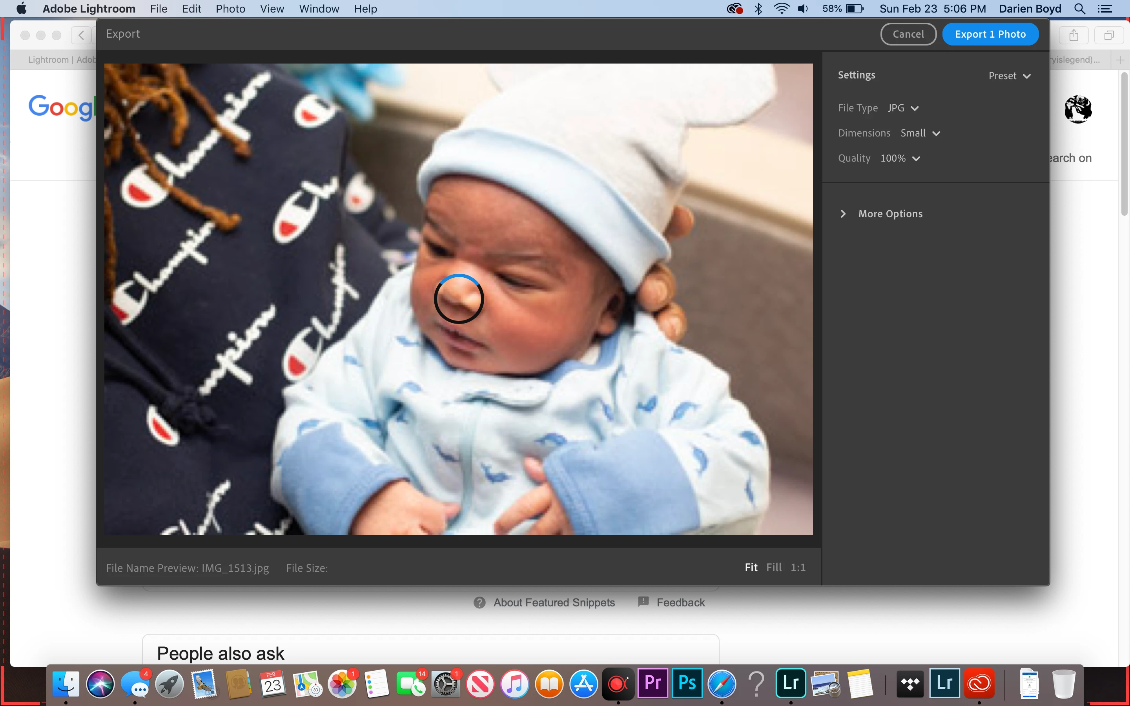Switch preview zoom to 1:1
This screenshot has height=706, width=1130.
pos(798,567)
